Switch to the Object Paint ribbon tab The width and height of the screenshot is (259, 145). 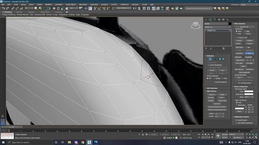[45, 12]
